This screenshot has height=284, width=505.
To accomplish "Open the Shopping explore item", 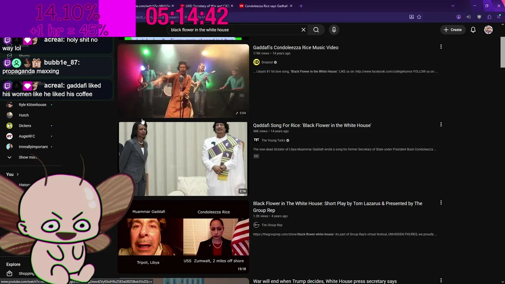I will click(x=26, y=273).
